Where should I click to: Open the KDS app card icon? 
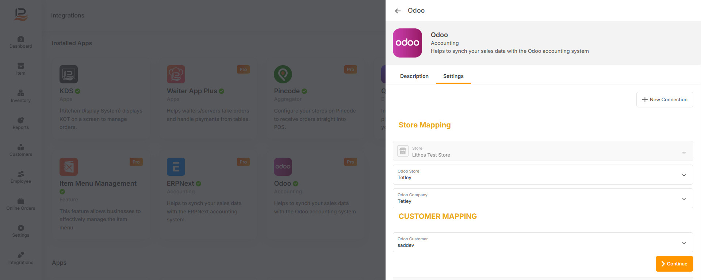(x=69, y=74)
